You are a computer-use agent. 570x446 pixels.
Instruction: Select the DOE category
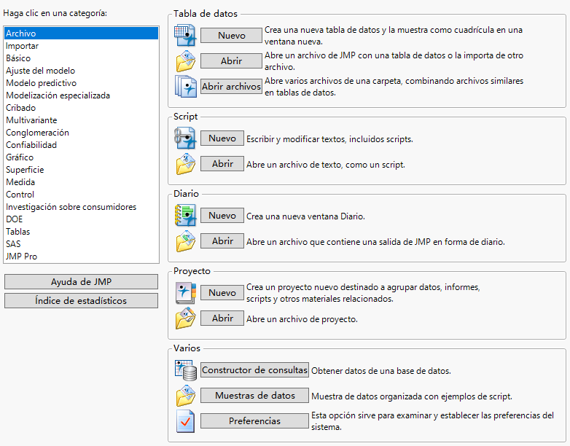click(x=82, y=219)
